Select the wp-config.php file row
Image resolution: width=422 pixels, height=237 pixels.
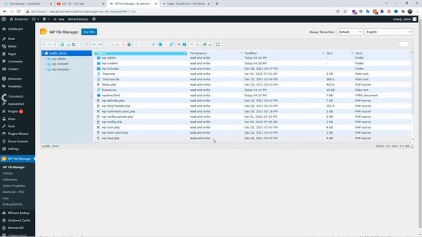(x=253, y=122)
